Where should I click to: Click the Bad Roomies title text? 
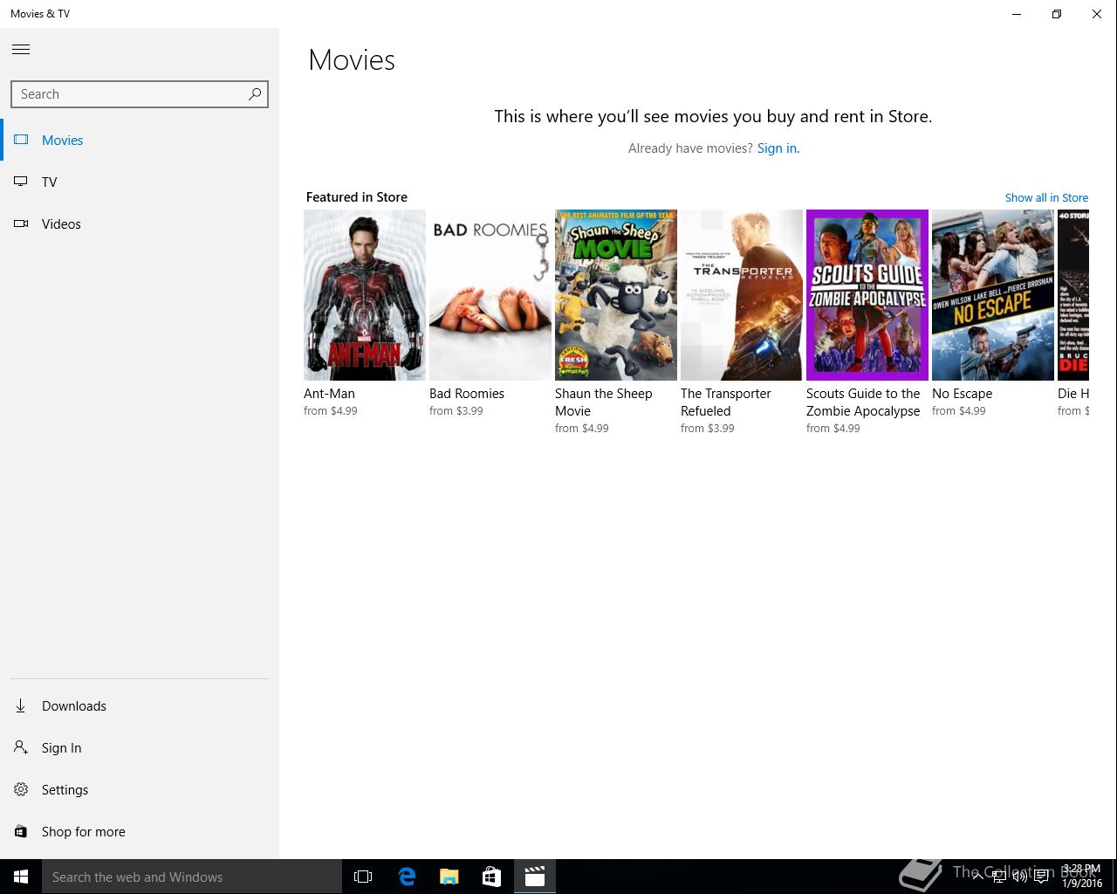point(467,394)
